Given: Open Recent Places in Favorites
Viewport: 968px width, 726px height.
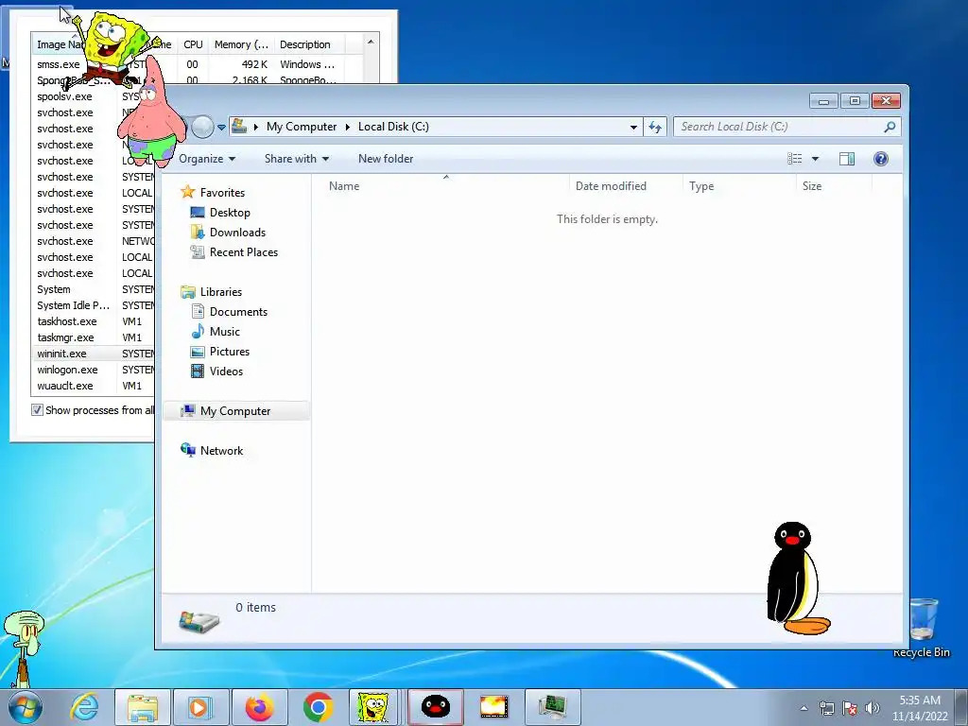Looking at the screenshot, I should click(243, 251).
